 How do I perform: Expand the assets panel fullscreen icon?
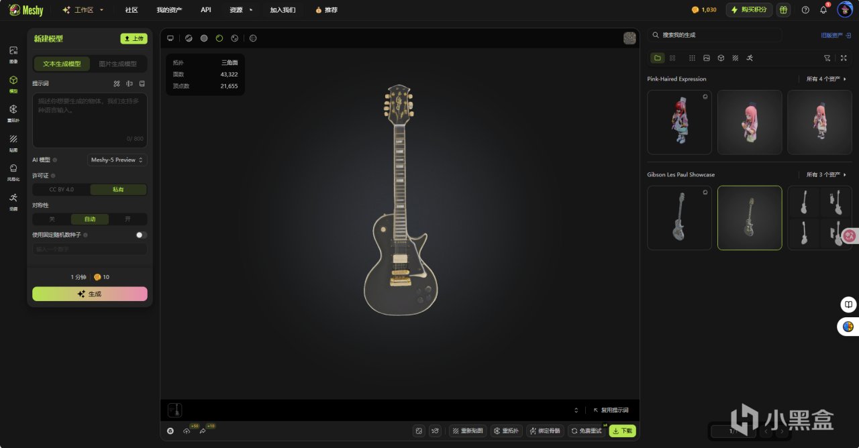point(844,58)
